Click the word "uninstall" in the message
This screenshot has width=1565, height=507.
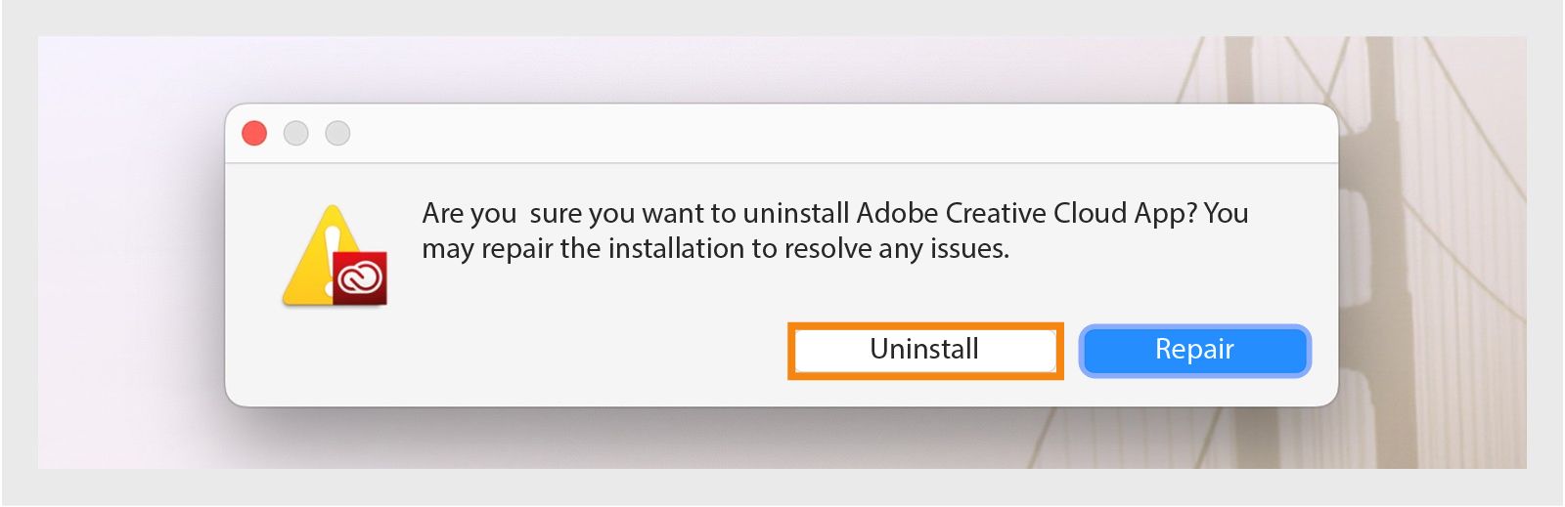pyautogui.click(x=795, y=213)
